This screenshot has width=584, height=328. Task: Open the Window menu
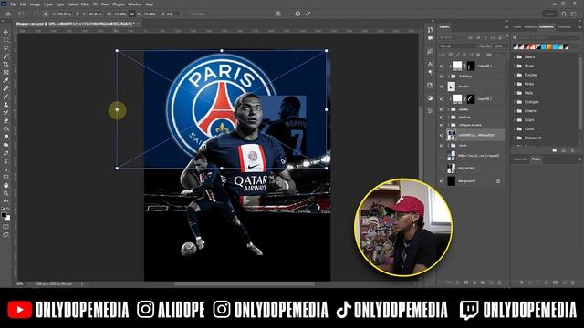tap(135, 5)
